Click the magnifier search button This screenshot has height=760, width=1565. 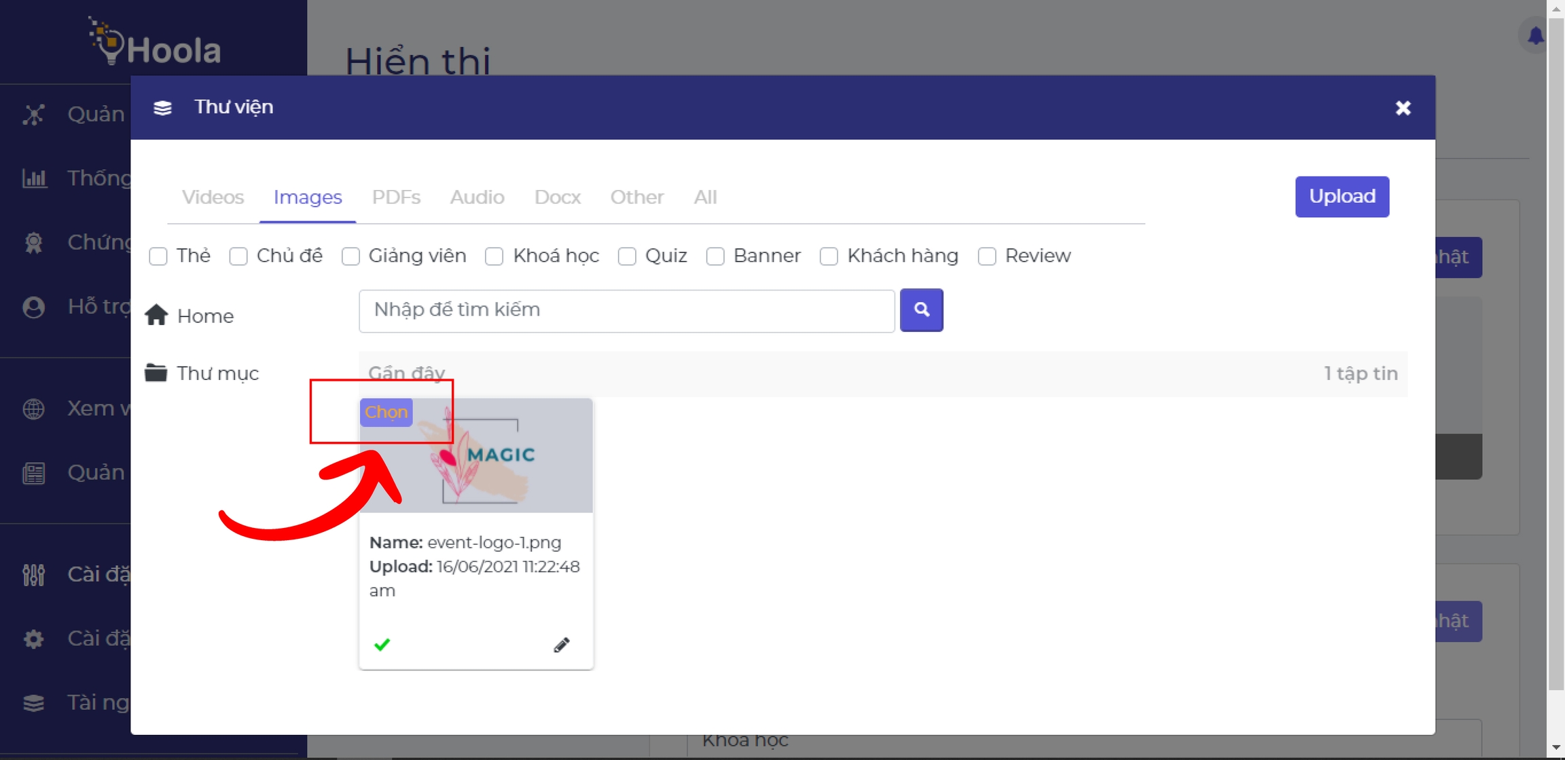click(921, 310)
